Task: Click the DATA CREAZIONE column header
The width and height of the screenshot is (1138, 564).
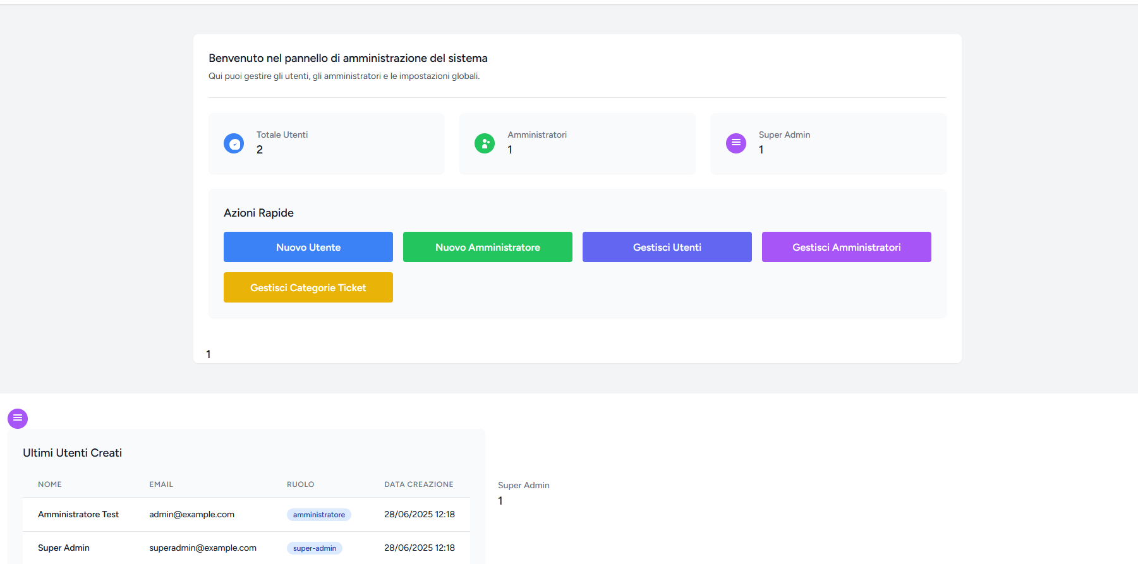Action: 419,484
